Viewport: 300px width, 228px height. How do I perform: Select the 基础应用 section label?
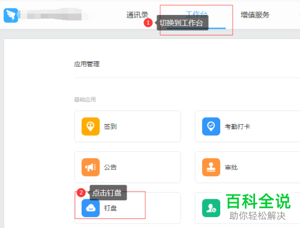coord(85,100)
